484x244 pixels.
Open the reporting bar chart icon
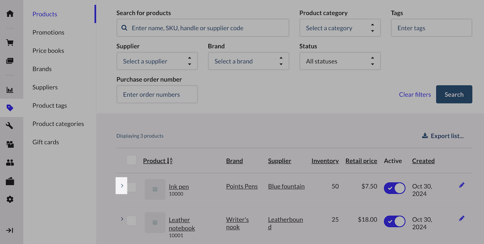(x=10, y=90)
